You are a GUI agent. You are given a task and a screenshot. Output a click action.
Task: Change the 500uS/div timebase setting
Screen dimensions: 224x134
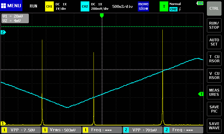tap(122, 6)
